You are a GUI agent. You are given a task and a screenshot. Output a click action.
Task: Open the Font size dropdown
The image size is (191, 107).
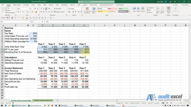click(x=33, y=9)
